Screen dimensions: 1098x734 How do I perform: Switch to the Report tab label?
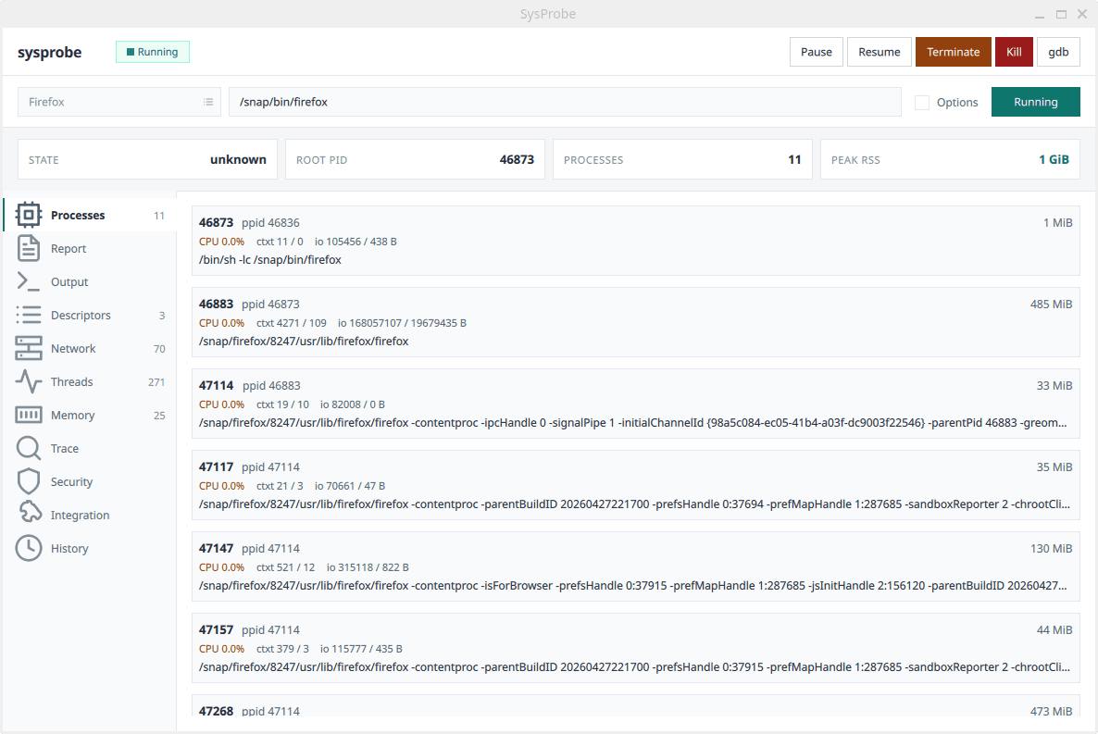(x=69, y=249)
